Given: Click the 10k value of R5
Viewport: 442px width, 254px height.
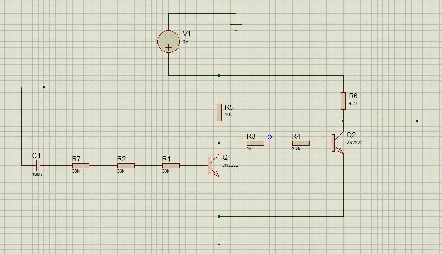Looking at the screenshot, I should 228,115.
